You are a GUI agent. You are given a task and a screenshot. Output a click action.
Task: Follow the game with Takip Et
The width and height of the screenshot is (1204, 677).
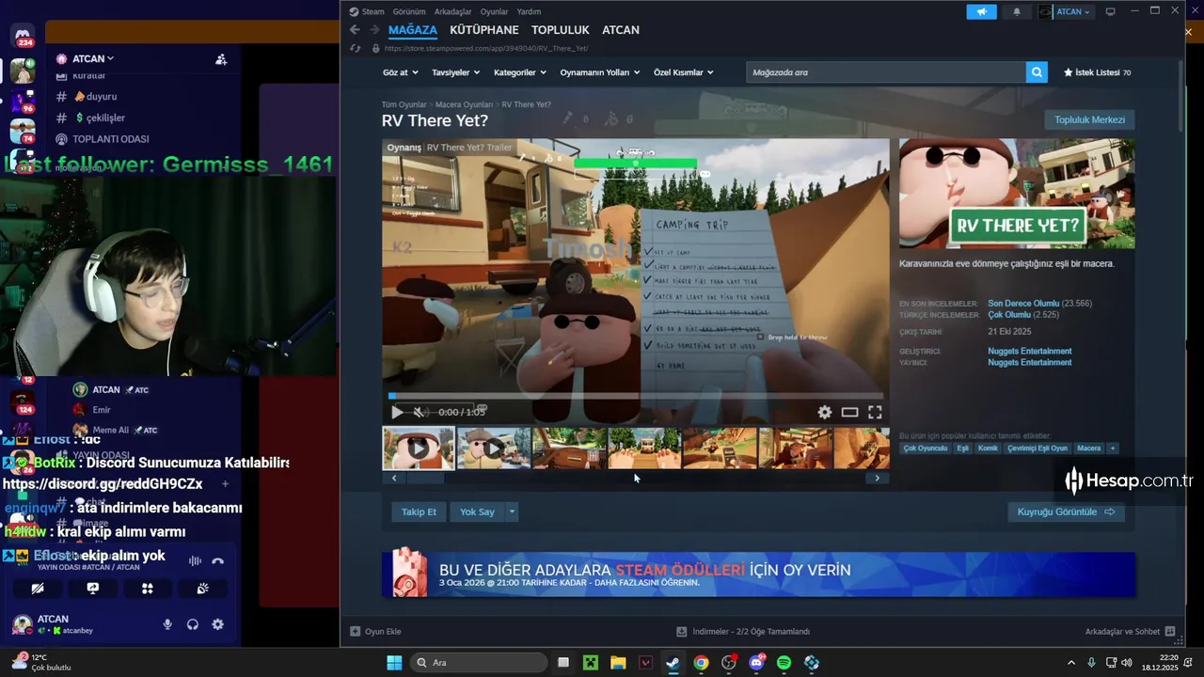pyautogui.click(x=419, y=512)
